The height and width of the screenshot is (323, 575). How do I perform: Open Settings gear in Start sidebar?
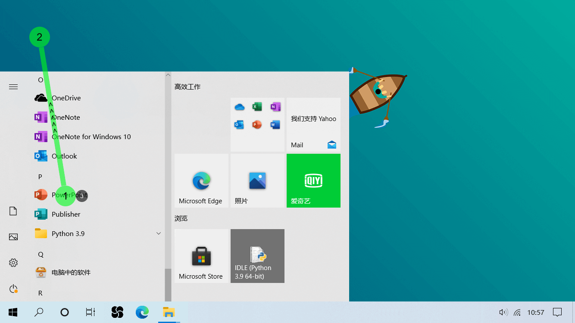(x=13, y=263)
